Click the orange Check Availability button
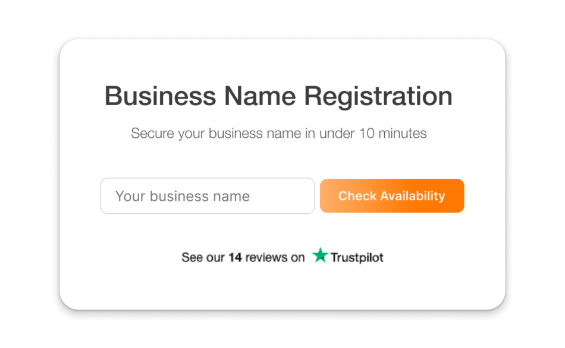This screenshot has width=565, height=348. pyautogui.click(x=392, y=196)
